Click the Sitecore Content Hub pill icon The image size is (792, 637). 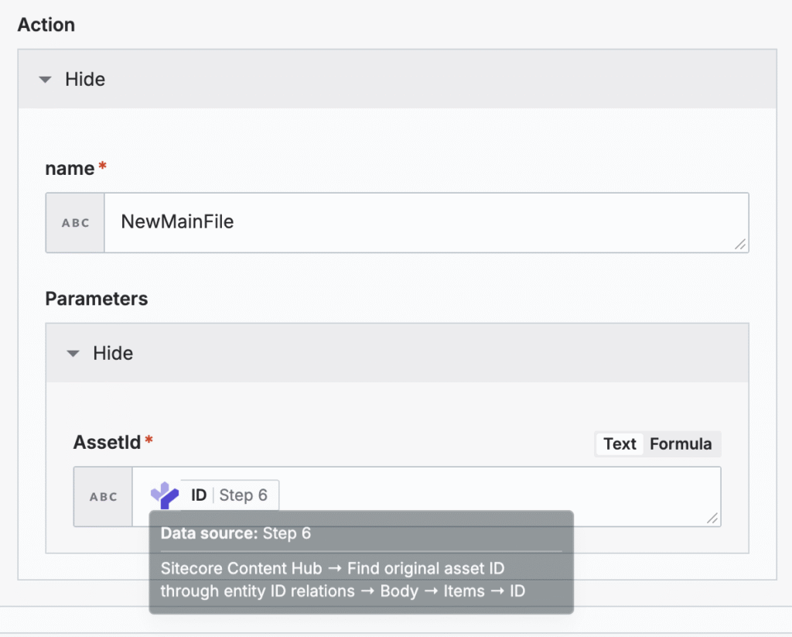click(165, 495)
